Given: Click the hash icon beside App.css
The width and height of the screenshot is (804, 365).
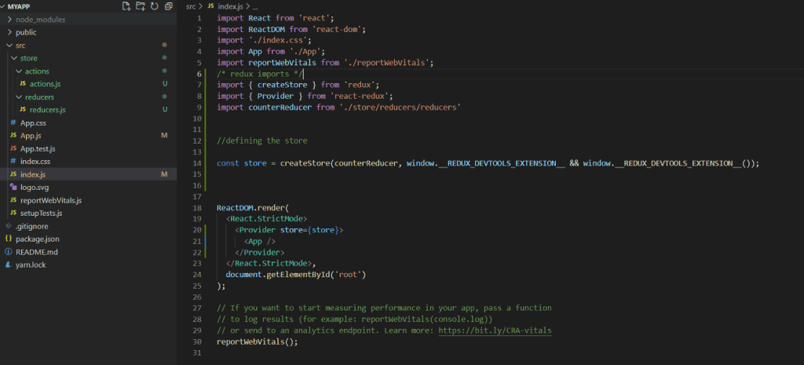Looking at the screenshot, I should point(13,122).
